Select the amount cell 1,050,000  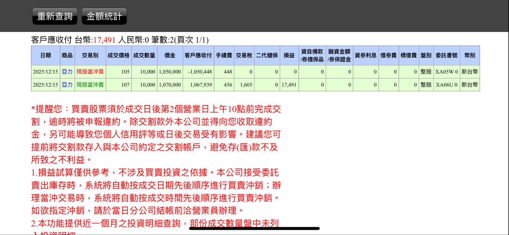pyautogui.click(x=170, y=72)
